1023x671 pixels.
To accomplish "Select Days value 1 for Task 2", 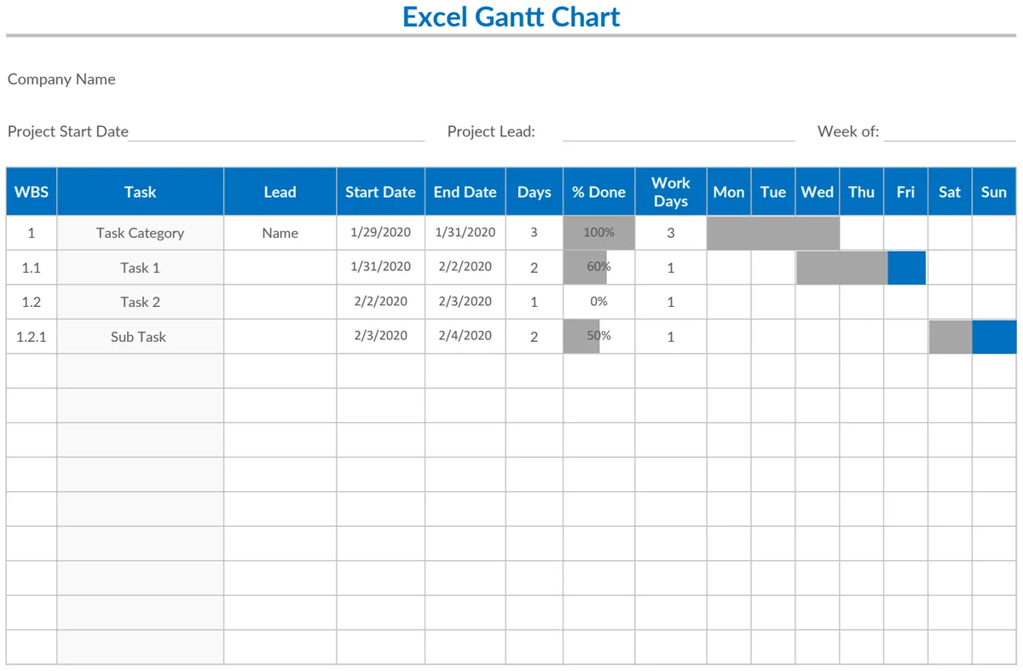I will coord(534,302).
